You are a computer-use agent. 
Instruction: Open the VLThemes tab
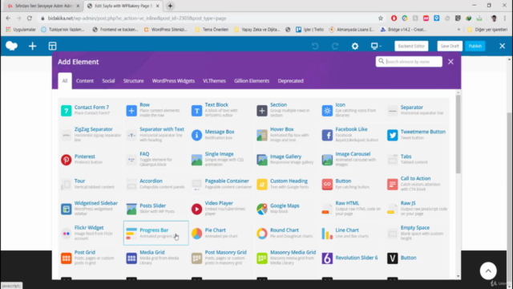click(214, 80)
